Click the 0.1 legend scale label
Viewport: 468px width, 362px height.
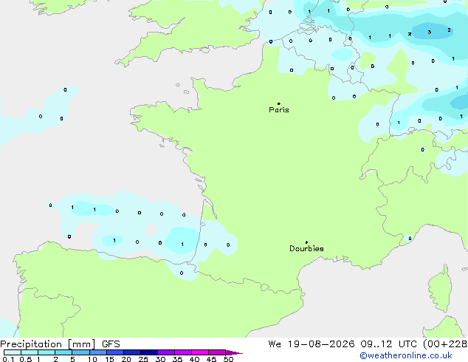pyautogui.click(x=8, y=359)
